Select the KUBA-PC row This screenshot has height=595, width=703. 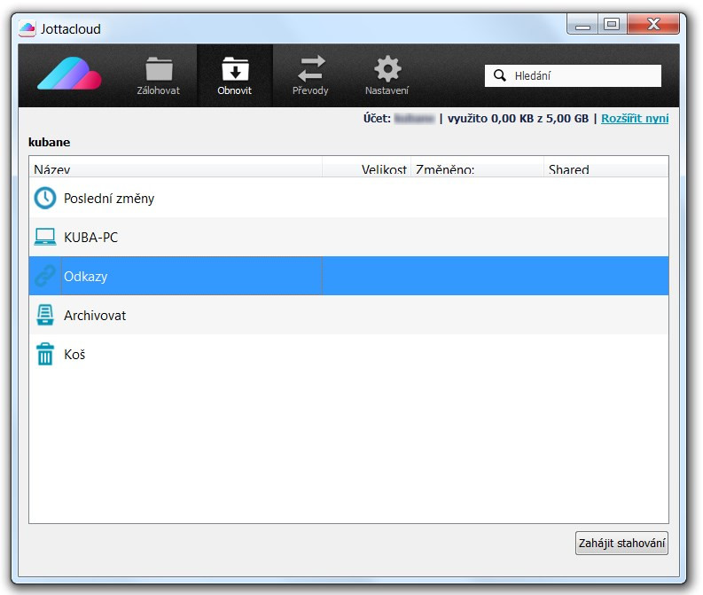(348, 237)
